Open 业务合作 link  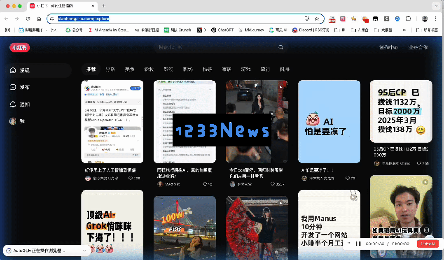pyautogui.click(x=418, y=47)
